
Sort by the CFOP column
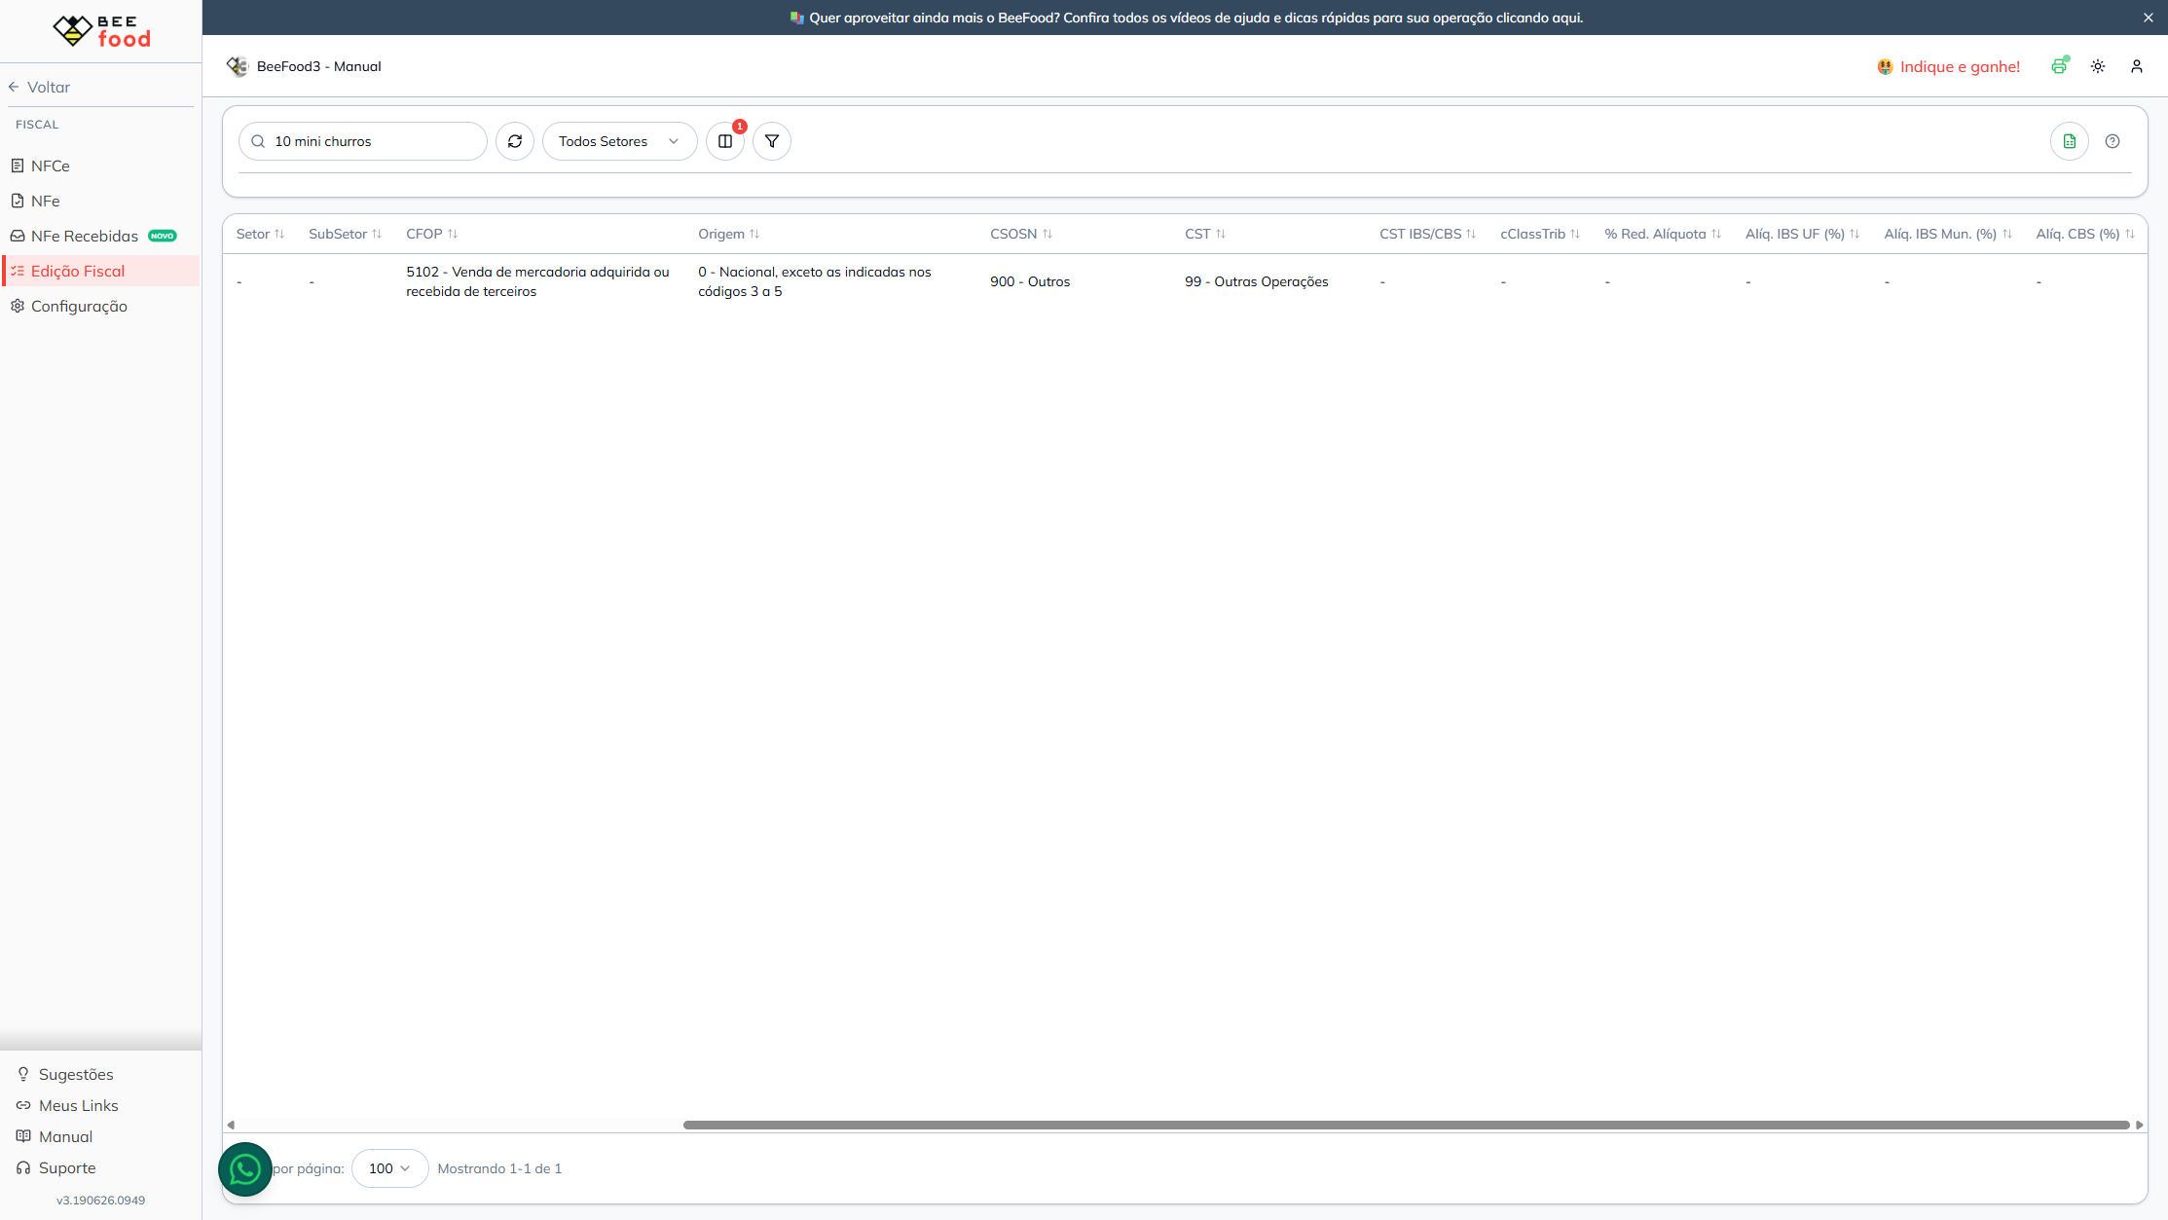pyautogui.click(x=432, y=234)
